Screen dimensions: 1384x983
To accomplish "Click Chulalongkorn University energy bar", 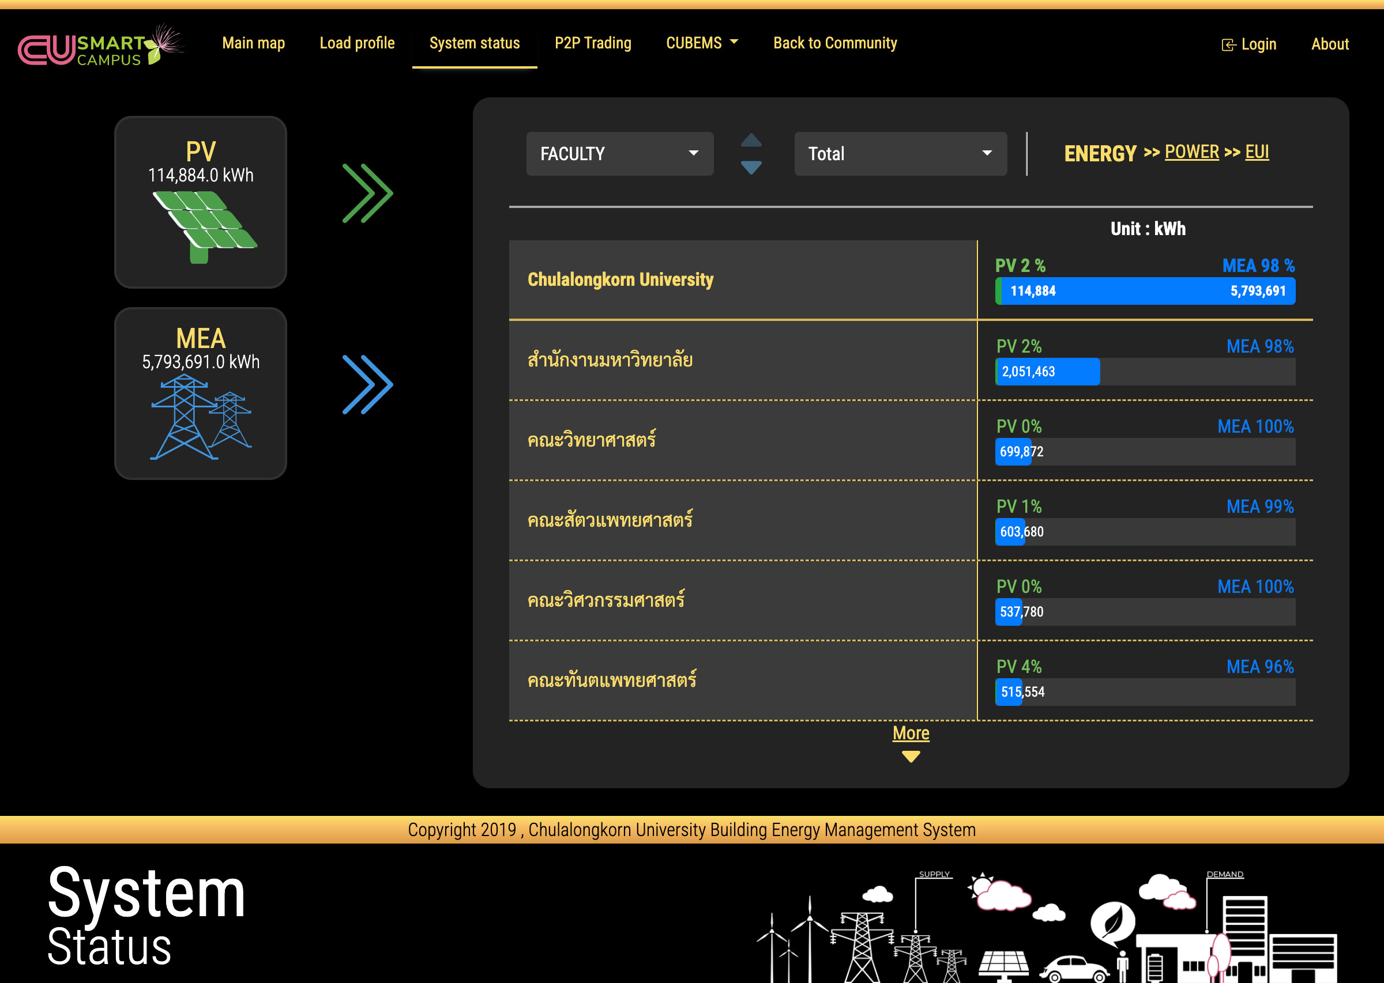I will [1145, 290].
